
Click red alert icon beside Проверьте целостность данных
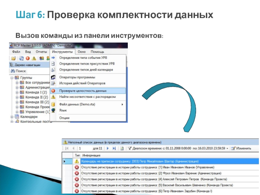[x=53, y=91]
